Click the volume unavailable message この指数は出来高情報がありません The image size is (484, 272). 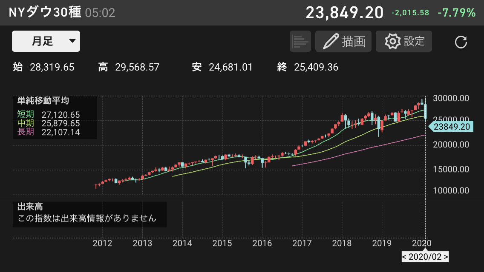pos(87,218)
